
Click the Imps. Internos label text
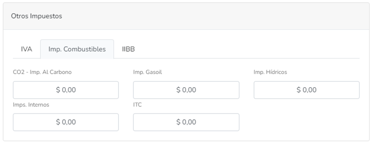pyautogui.click(x=31, y=105)
